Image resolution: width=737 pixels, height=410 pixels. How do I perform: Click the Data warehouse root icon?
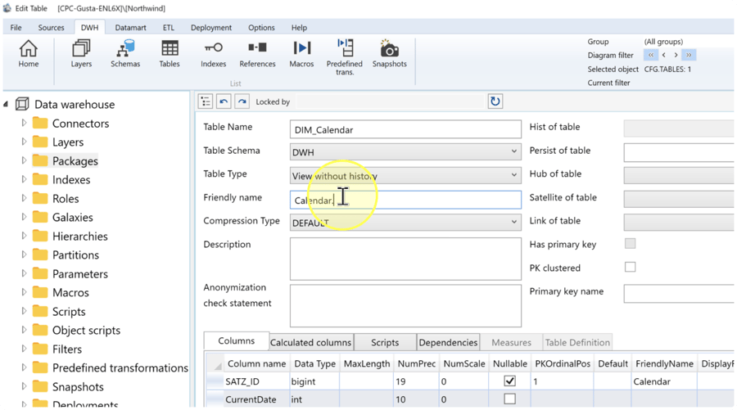22,104
